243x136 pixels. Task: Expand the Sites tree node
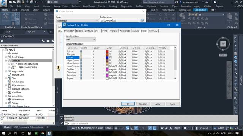tap(6, 78)
